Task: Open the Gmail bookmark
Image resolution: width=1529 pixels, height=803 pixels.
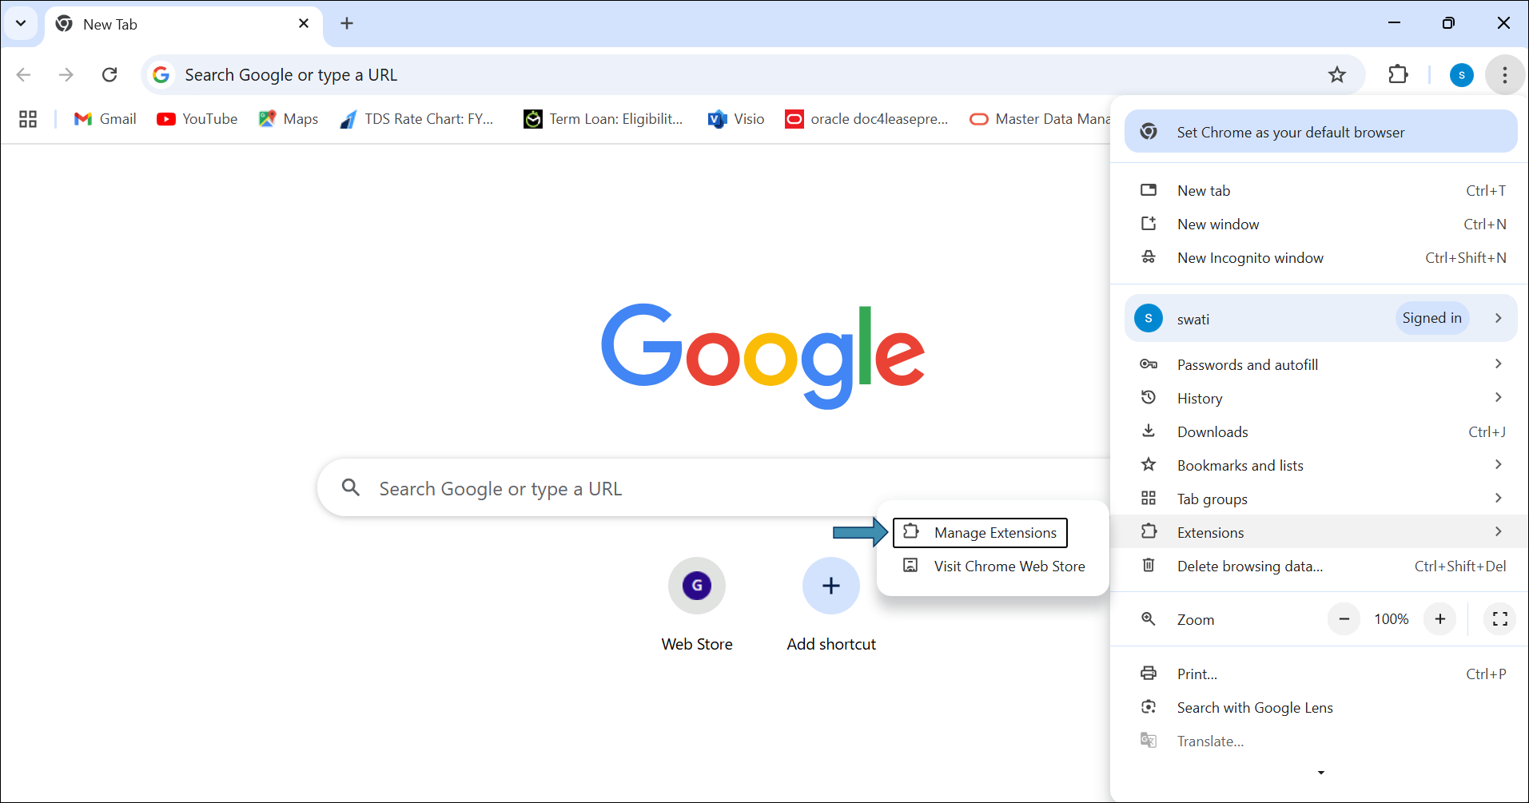Action: tap(106, 119)
